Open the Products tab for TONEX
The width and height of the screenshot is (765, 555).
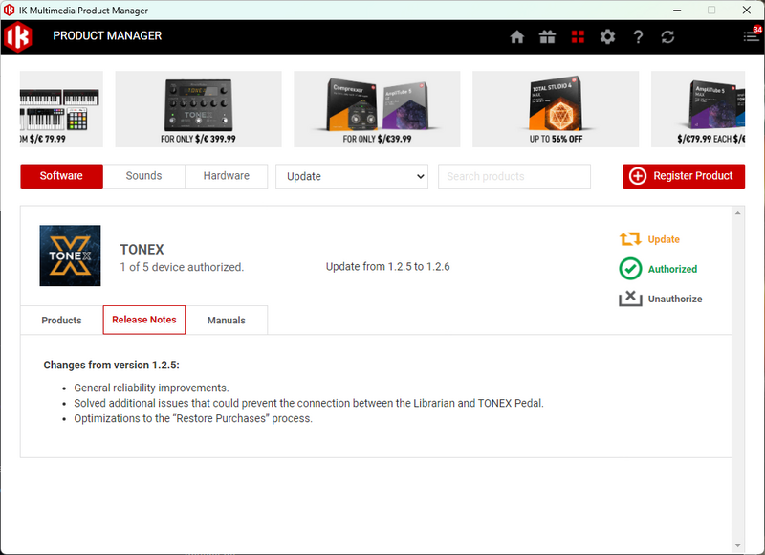click(61, 321)
